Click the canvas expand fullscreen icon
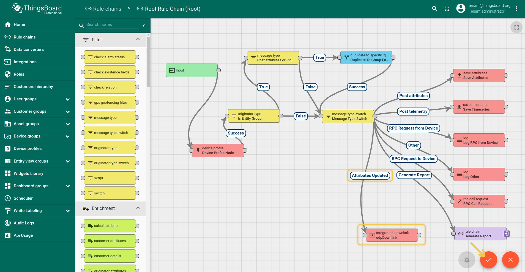525x272 pixels. point(516,28)
